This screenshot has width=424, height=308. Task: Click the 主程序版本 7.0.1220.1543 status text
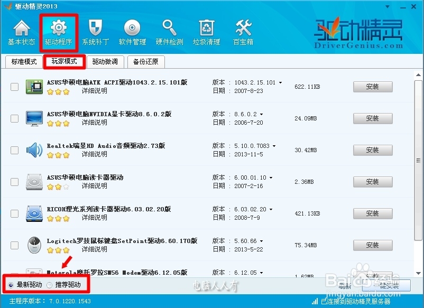click(50, 301)
